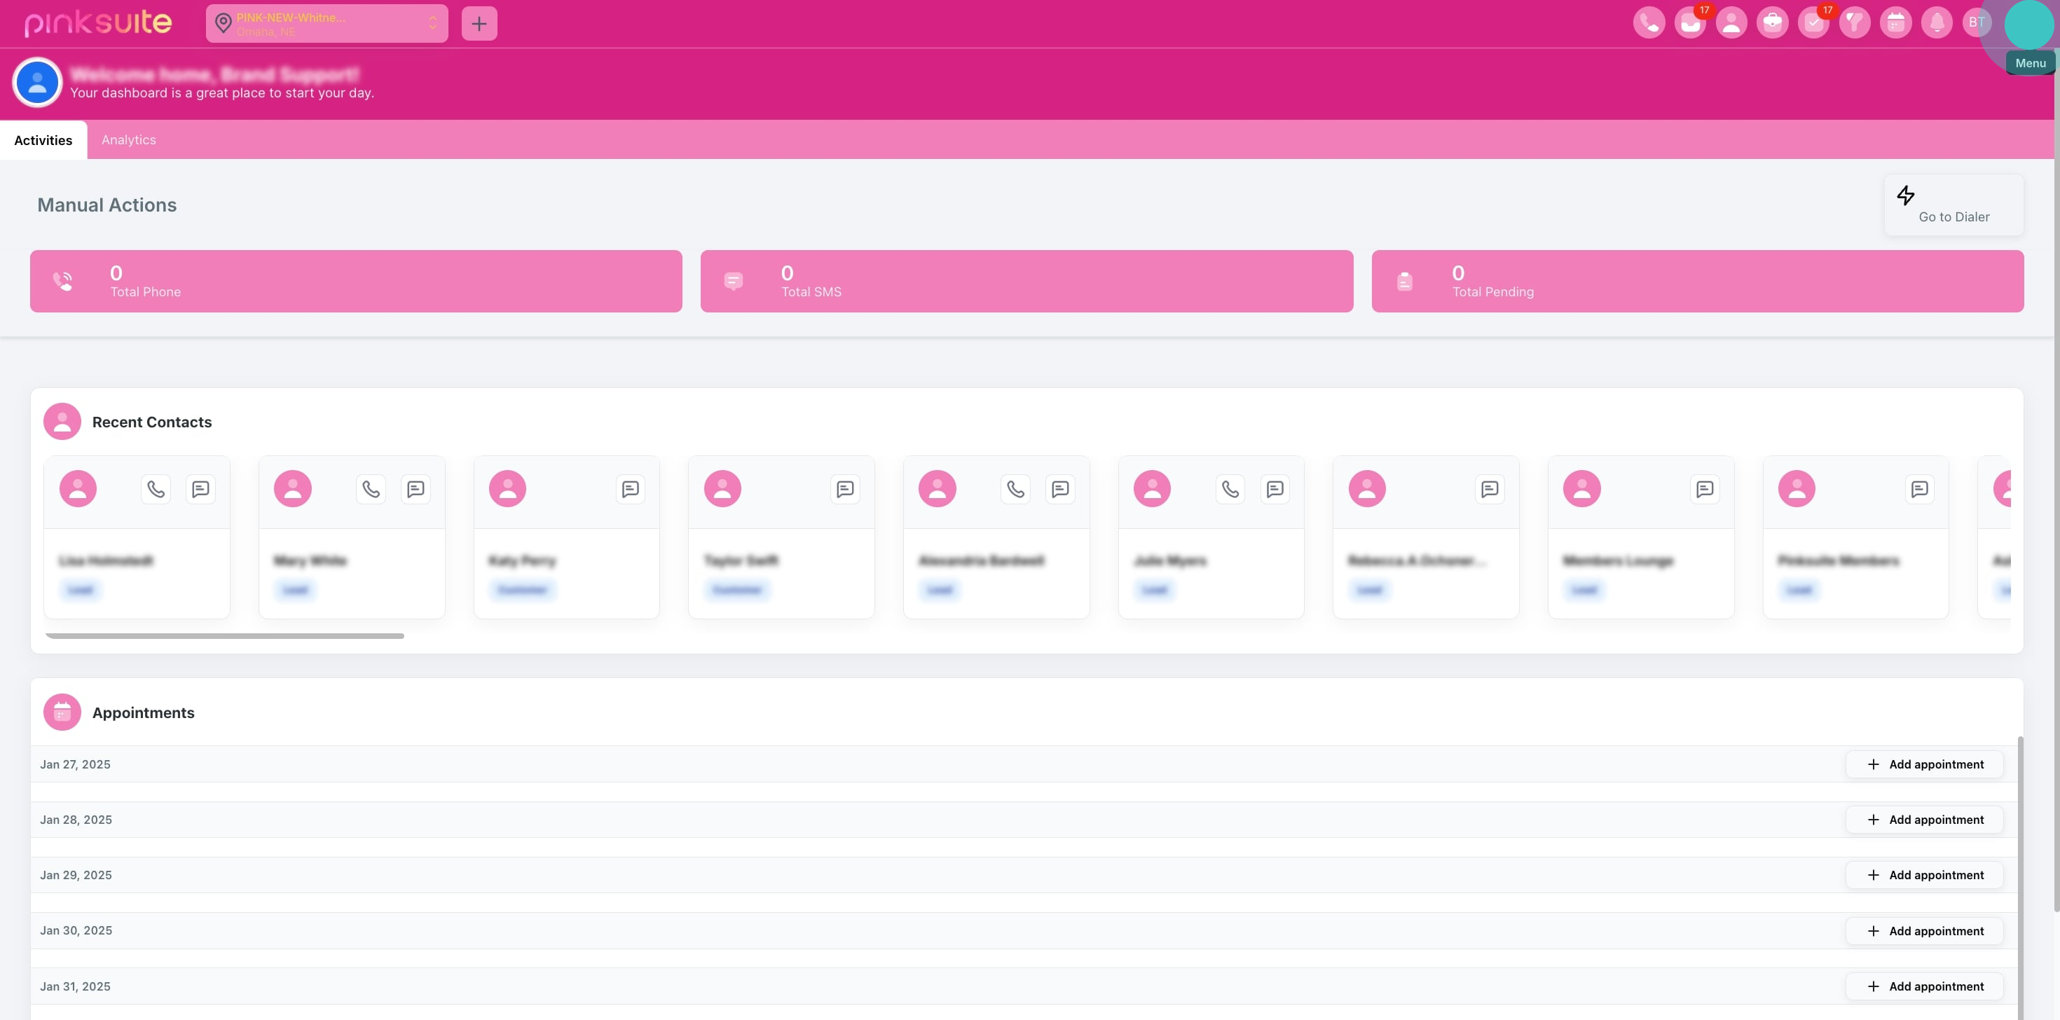This screenshot has height=1020, width=2060.
Task: Click call icon on first recent contact card
Action: click(x=156, y=488)
